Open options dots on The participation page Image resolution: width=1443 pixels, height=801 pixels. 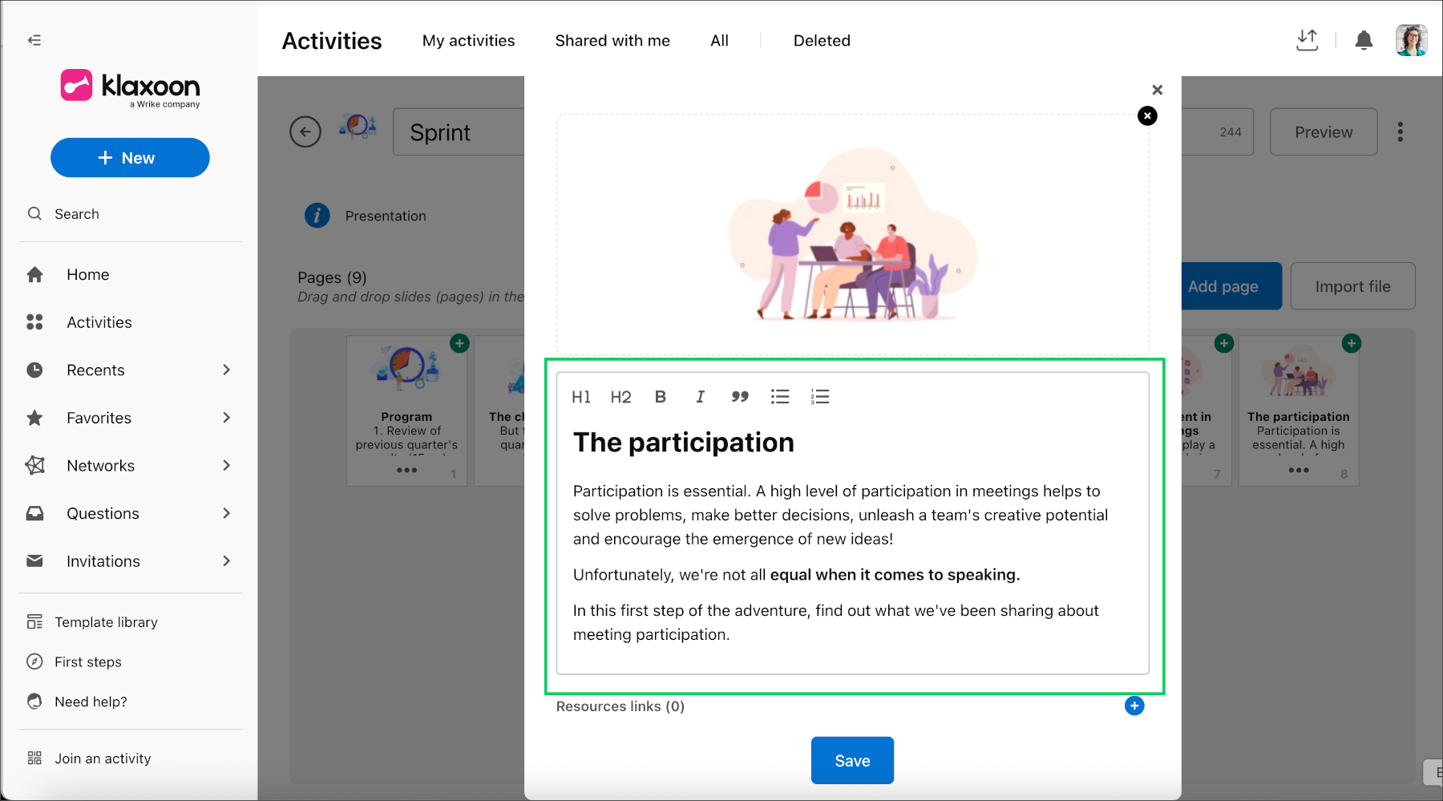click(x=1299, y=471)
